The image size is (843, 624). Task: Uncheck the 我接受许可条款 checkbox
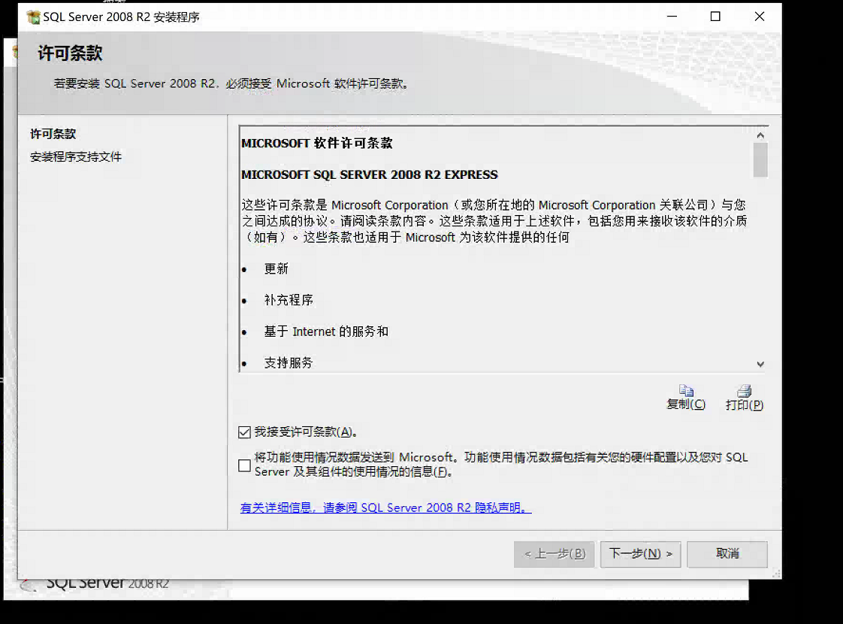point(245,432)
